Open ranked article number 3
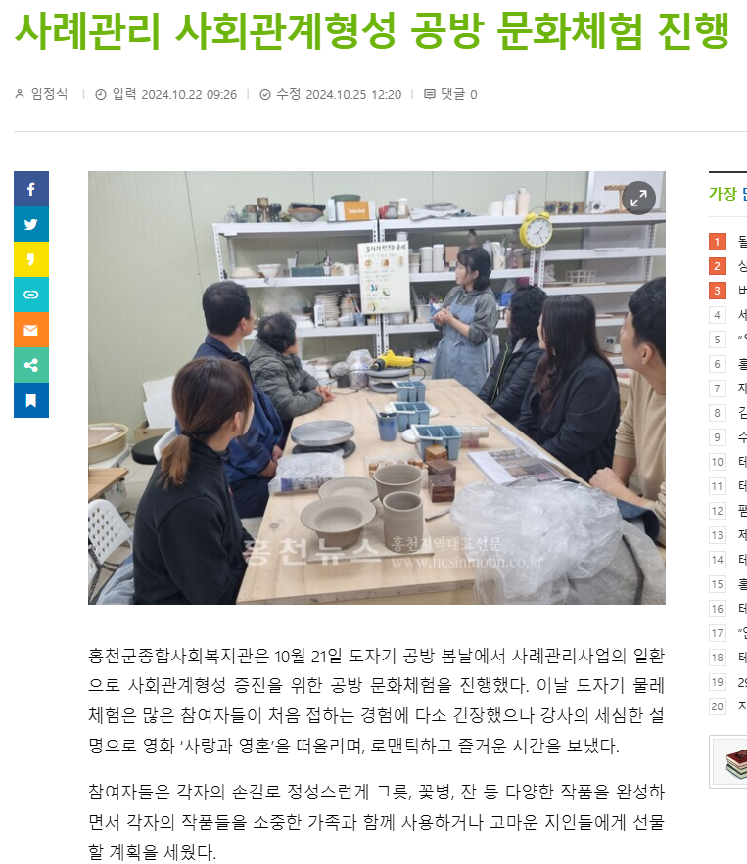The height and width of the screenshot is (864, 747). click(x=727, y=291)
